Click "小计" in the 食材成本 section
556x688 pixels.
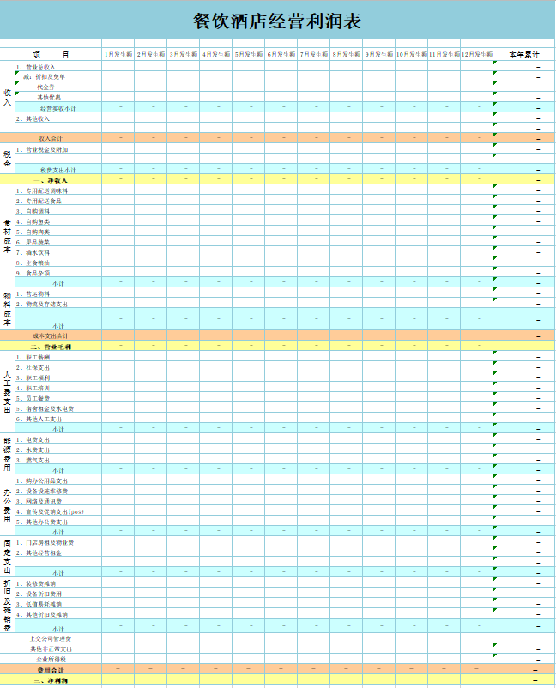tap(58, 284)
